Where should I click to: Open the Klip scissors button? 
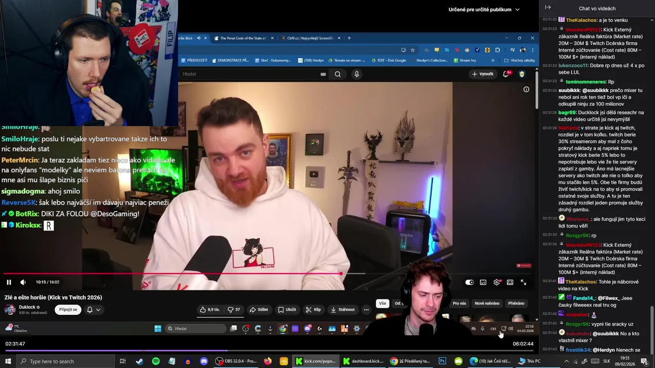point(313,309)
